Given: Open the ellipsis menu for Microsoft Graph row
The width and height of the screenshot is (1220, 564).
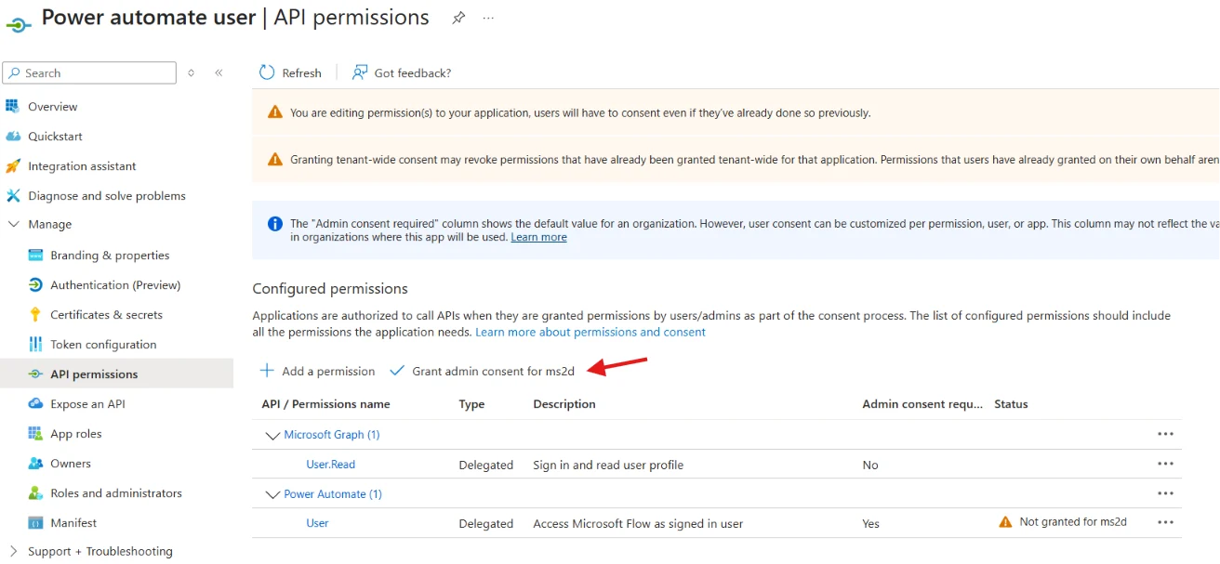Looking at the screenshot, I should click(1165, 434).
